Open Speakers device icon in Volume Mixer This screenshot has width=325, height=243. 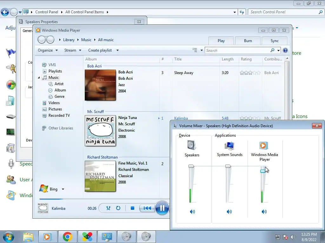coord(192,145)
